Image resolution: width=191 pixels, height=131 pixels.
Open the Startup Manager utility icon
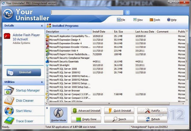click(x=9, y=90)
